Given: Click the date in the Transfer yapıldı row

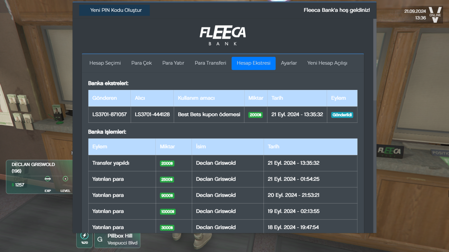Looking at the screenshot, I should pyautogui.click(x=294, y=163).
